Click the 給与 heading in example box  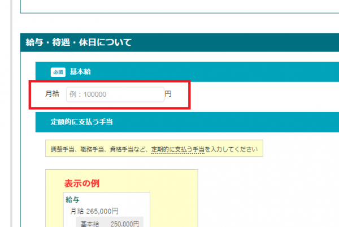click(73, 199)
